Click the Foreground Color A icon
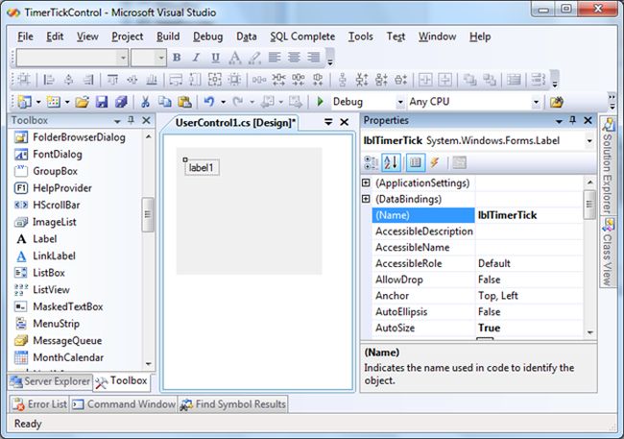624x439 pixels. click(x=235, y=58)
